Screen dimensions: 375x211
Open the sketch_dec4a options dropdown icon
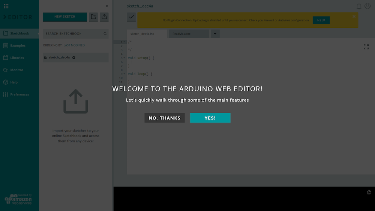tap(74, 58)
